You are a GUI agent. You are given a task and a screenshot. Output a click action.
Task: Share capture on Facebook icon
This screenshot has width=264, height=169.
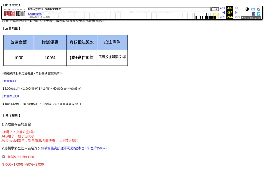click(x=253, y=14)
